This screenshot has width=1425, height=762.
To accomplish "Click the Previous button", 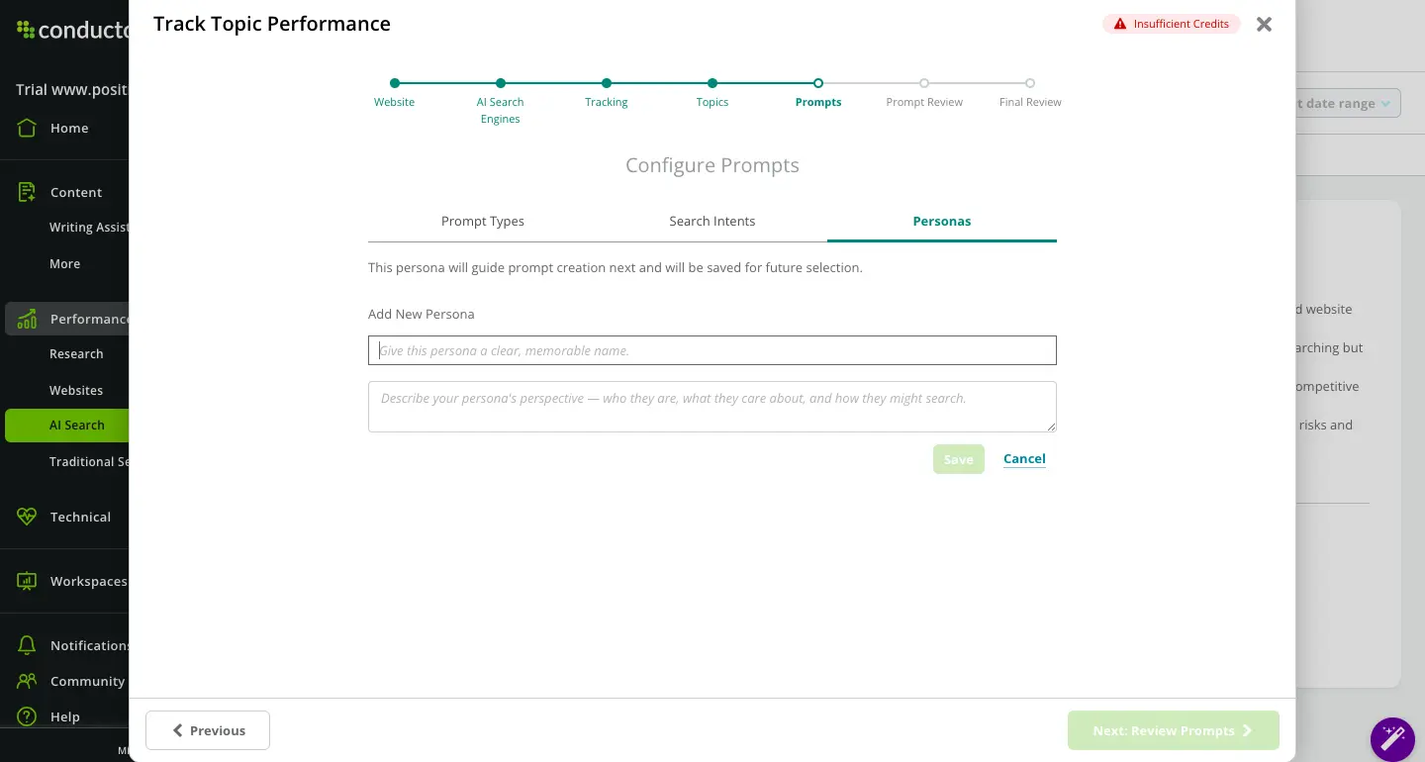I will pyautogui.click(x=208, y=730).
